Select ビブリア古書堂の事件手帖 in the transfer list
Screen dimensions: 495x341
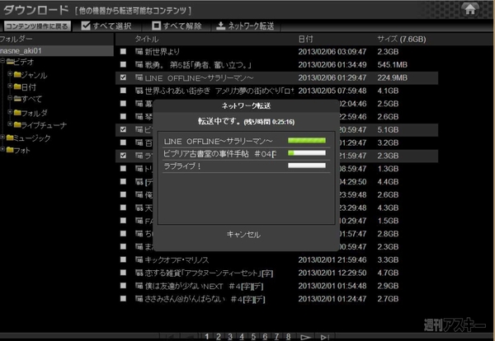point(219,154)
